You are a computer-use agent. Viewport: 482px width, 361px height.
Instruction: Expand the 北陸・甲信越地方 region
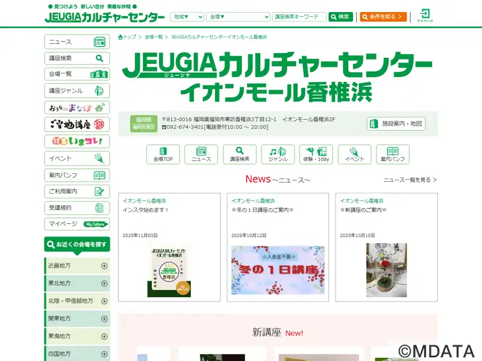pos(77,301)
